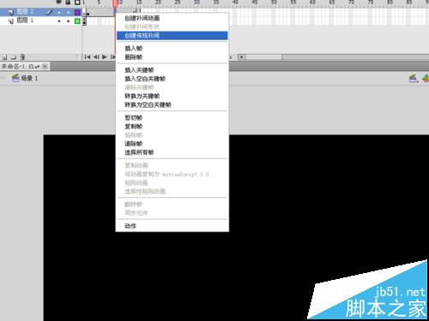Click the red playhead marker in ruler
This screenshot has height=321, width=429.
115,3
